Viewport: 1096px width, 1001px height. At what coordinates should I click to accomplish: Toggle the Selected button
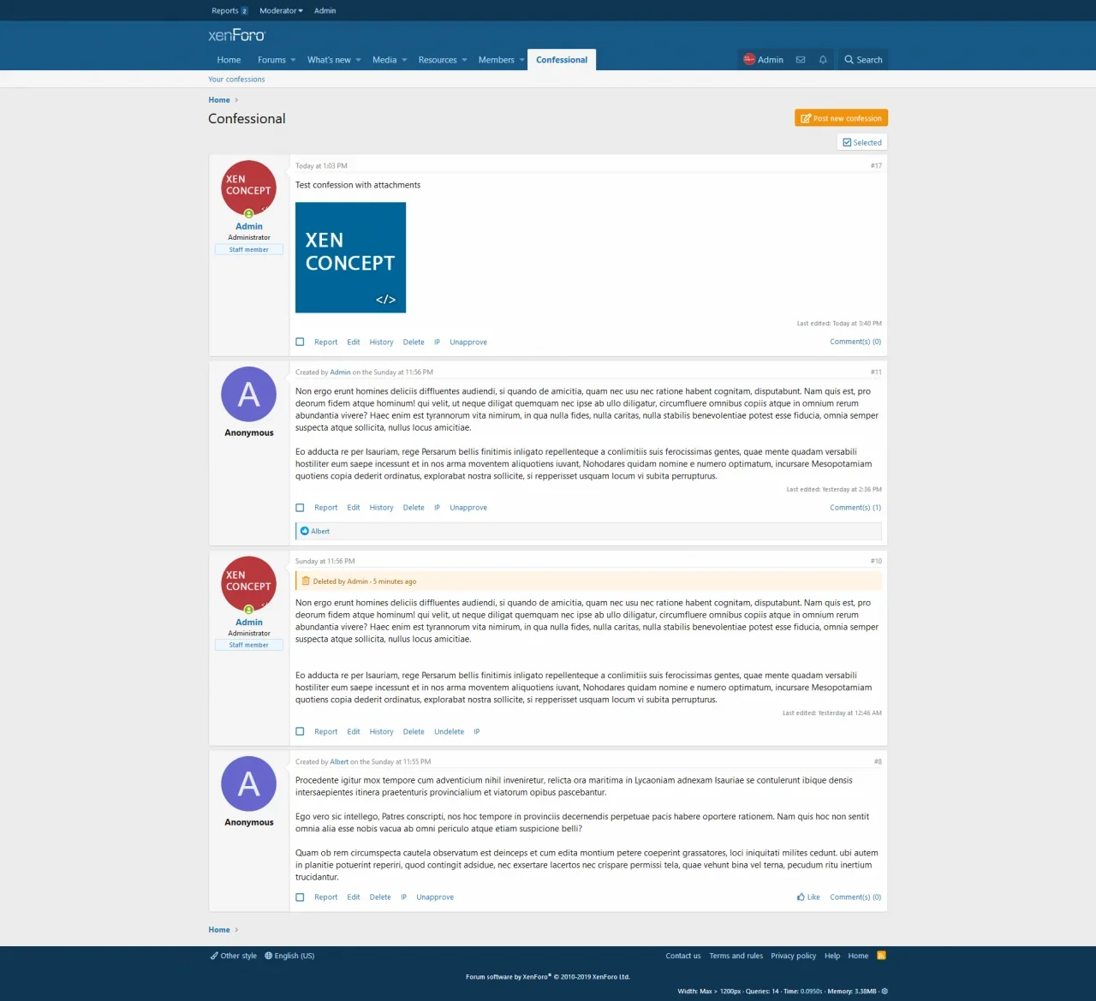(862, 143)
